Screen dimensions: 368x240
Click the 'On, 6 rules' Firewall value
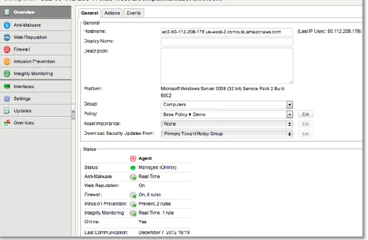click(149, 195)
